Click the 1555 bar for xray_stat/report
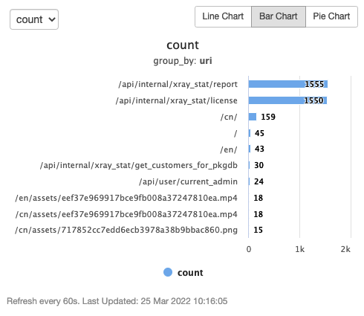Image resolution: width=364 pixels, height=316 pixels. tap(288, 84)
